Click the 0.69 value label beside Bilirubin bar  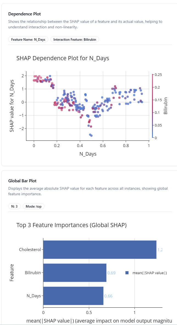point(111,273)
